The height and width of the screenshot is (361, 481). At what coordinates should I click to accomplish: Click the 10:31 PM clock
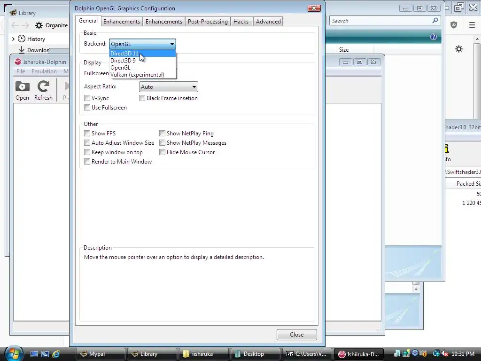(463, 354)
